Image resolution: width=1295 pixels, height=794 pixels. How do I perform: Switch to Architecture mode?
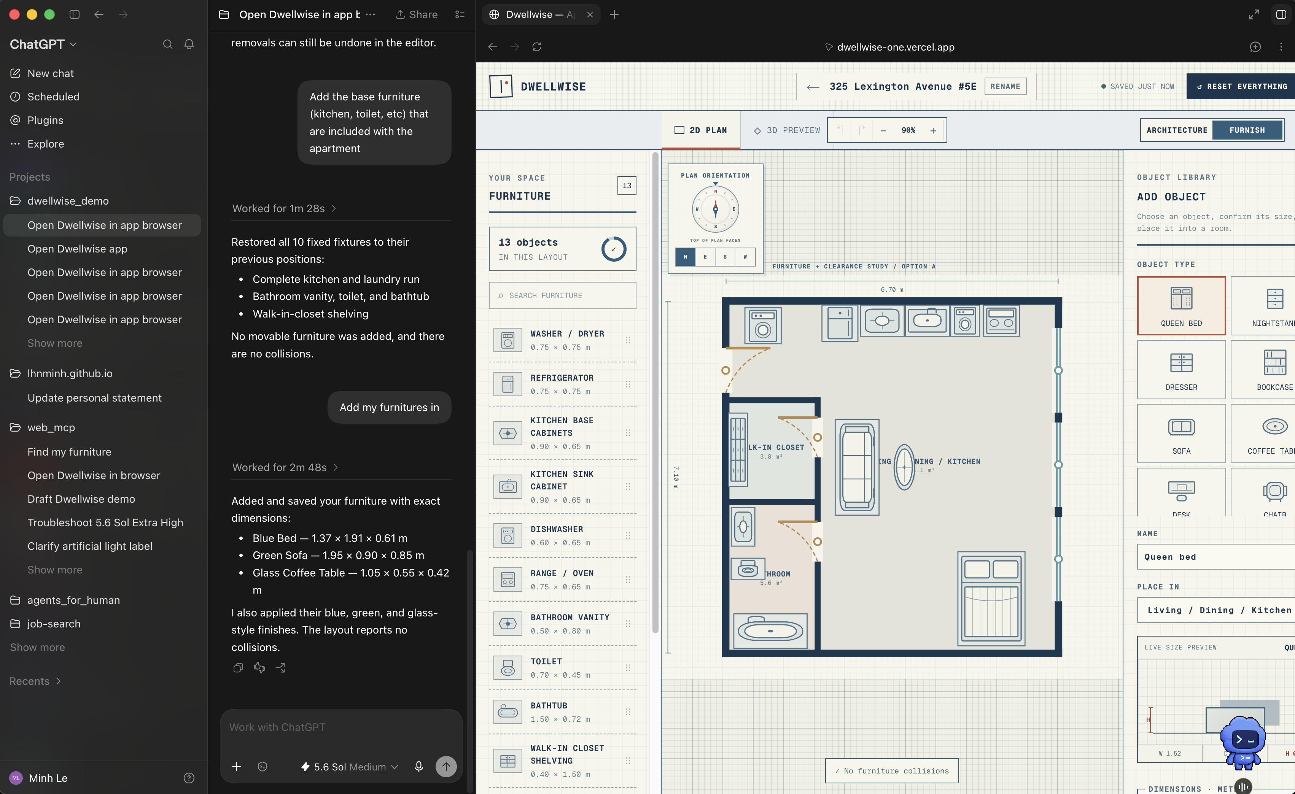[1177, 130]
